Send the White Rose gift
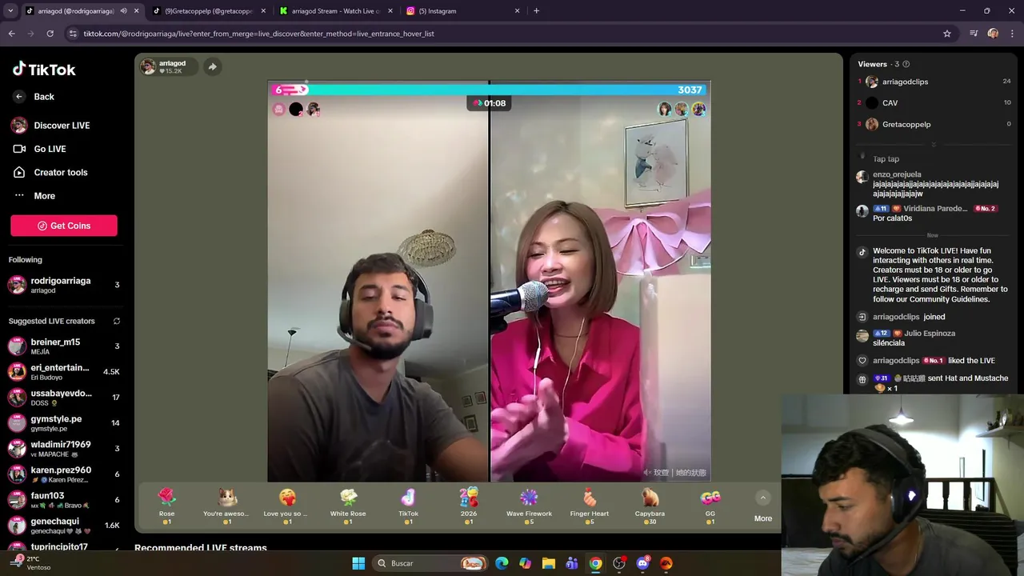Image resolution: width=1024 pixels, height=576 pixels. [x=348, y=506]
